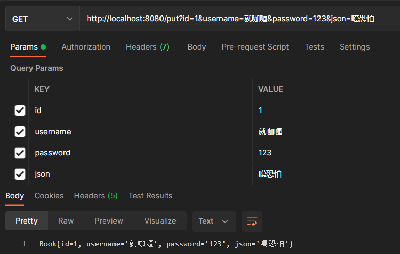Disable the json parameter checkbox
400x254 pixels.
(20, 174)
